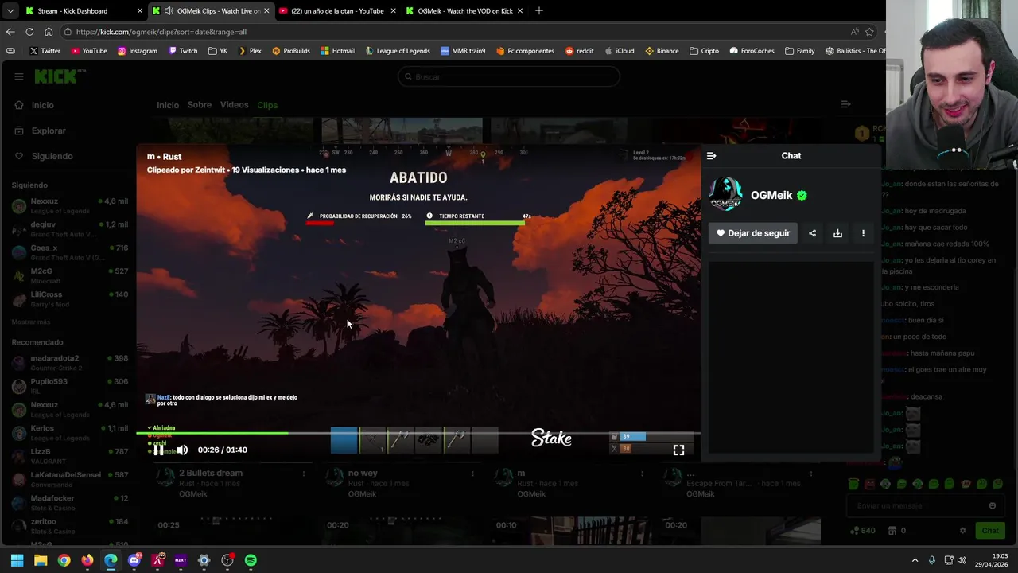Screen dimensions: 1018x573
Task: Enter fullscreen on the clip player
Action: click(678, 450)
